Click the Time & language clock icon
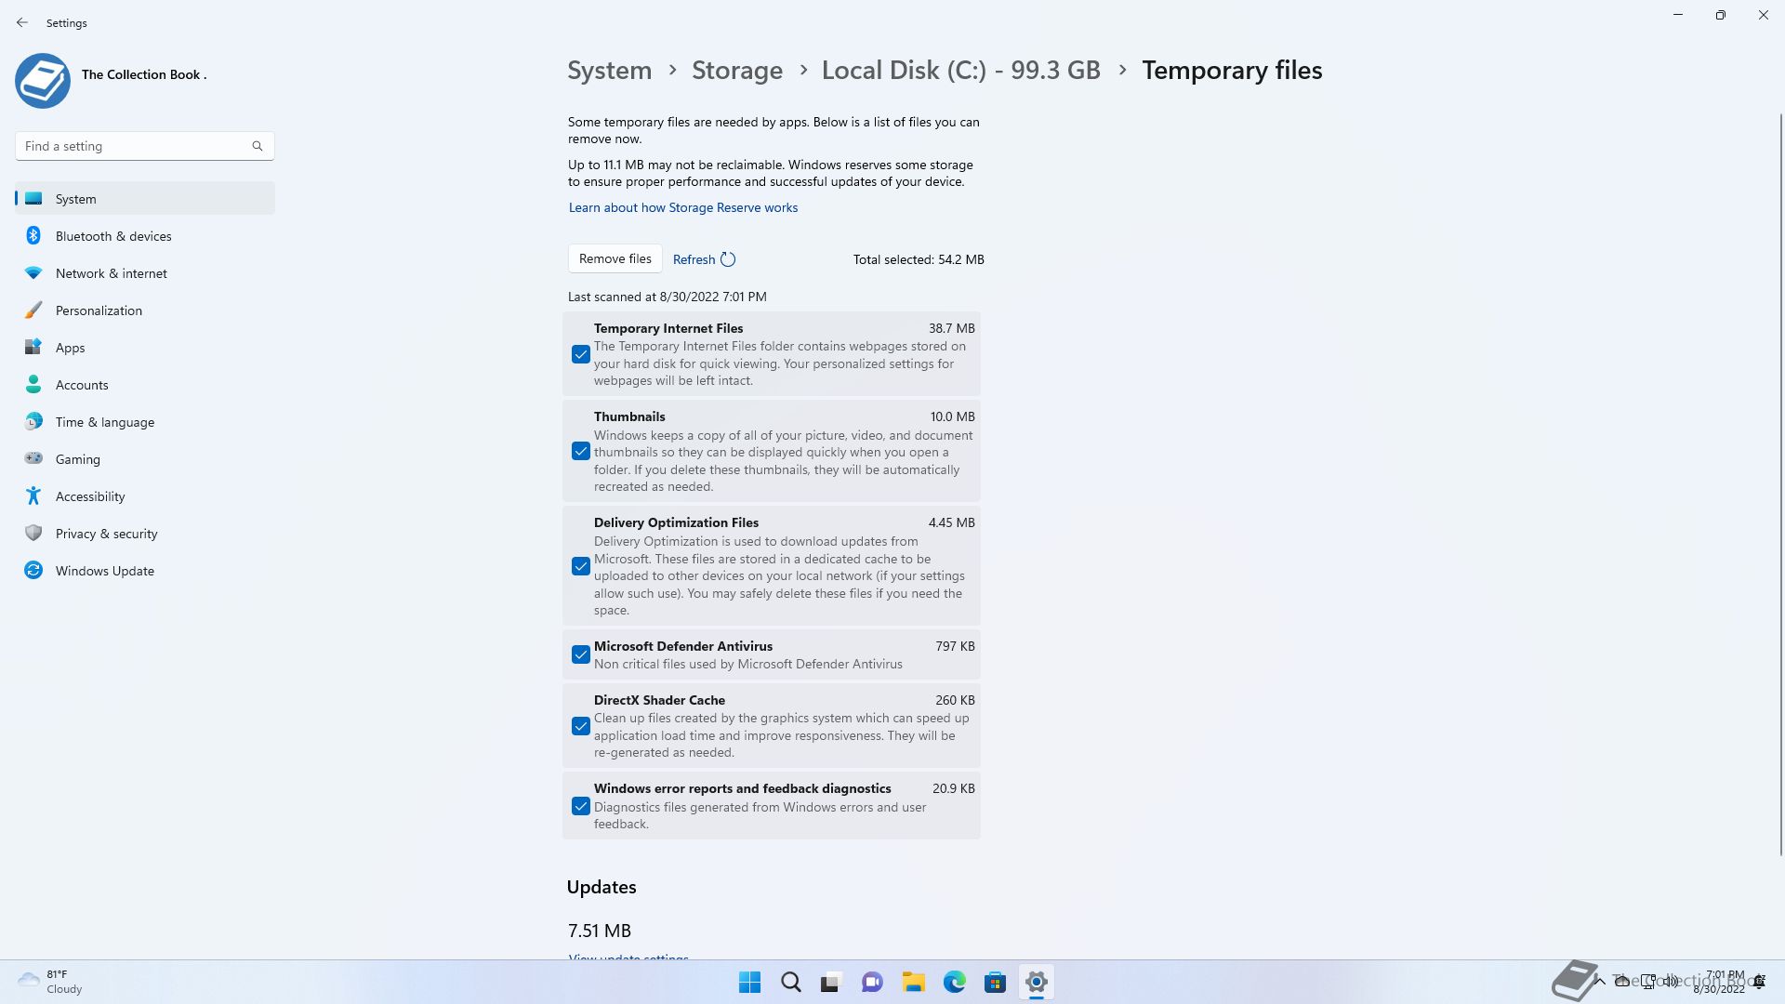This screenshot has height=1004, width=1785. (33, 421)
